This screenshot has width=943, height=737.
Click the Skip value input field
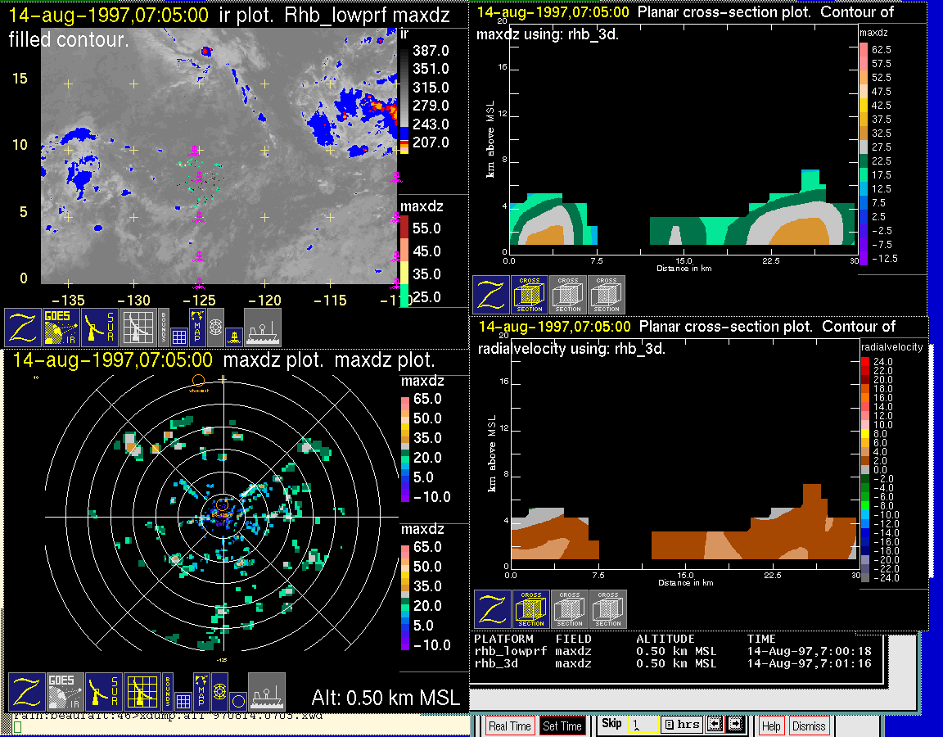[x=642, y=725]
